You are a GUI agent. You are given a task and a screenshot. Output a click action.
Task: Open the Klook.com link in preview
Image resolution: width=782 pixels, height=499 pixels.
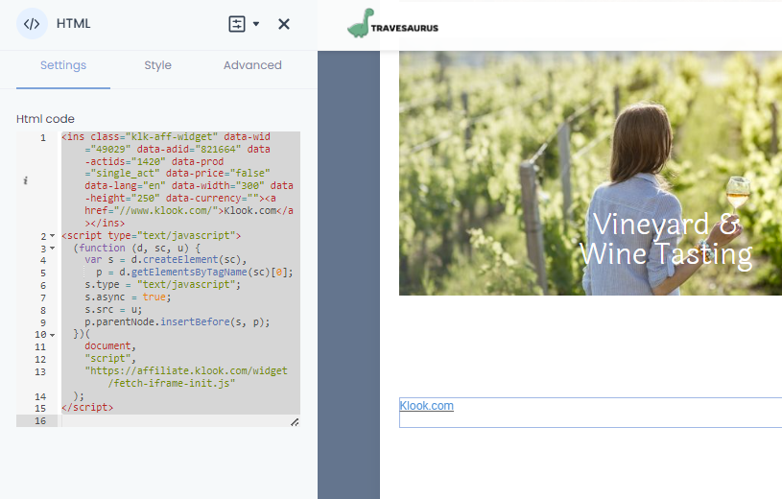pos(426,406)
